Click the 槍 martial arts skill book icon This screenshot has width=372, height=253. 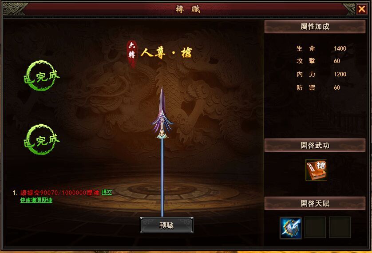316,170
